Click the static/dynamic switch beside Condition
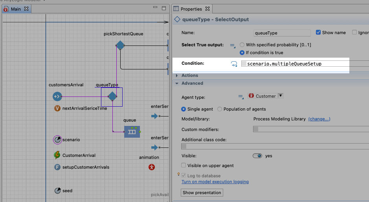The image size is (369, 202). point(234,64)
